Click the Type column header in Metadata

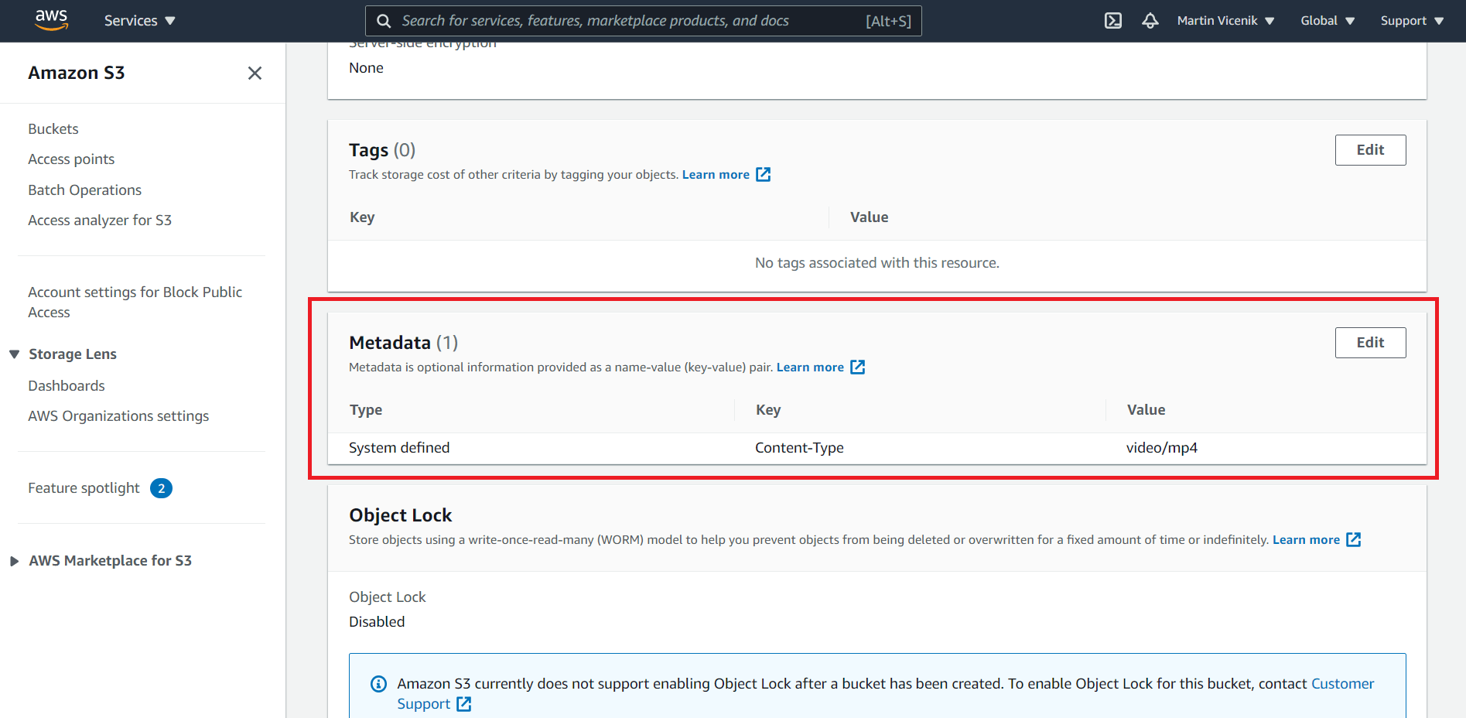[366, 410]
